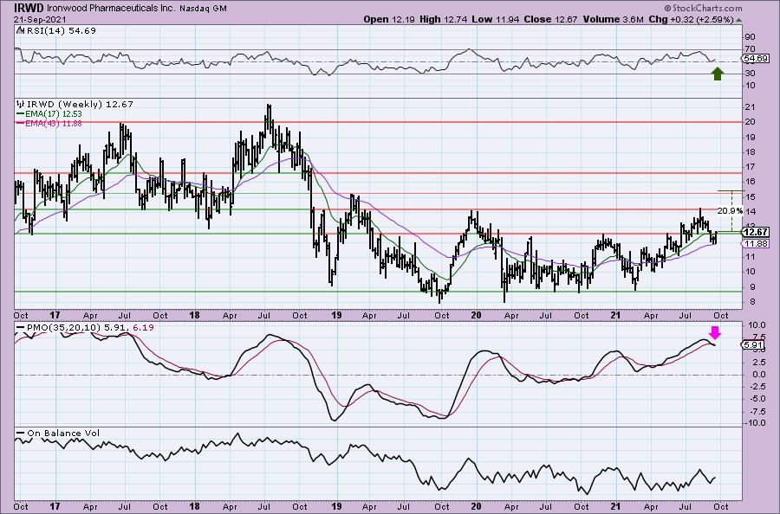
Task: Click the -10.0 level on the PMO axis
Action: coord(754,423)
